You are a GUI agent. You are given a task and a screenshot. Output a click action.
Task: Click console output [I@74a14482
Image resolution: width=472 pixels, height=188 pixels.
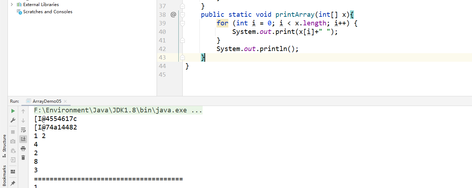click(x=55, y=127)
